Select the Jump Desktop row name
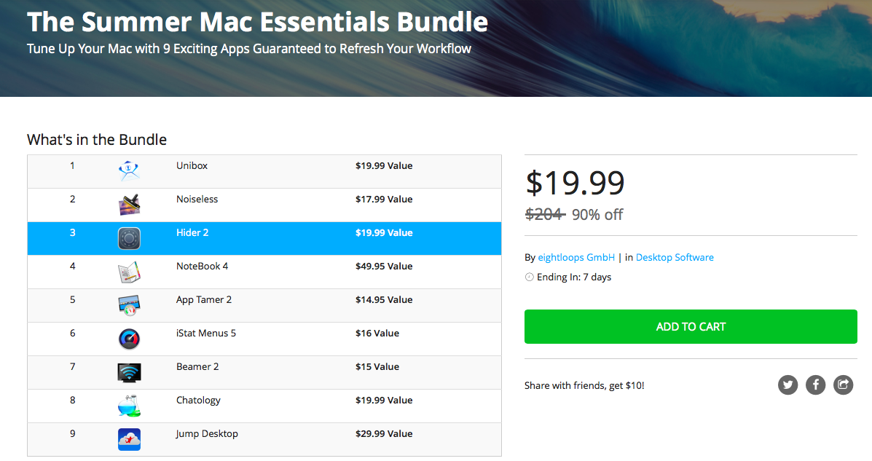This screenshot has width=872, height=461. click(x=207, y=433)
